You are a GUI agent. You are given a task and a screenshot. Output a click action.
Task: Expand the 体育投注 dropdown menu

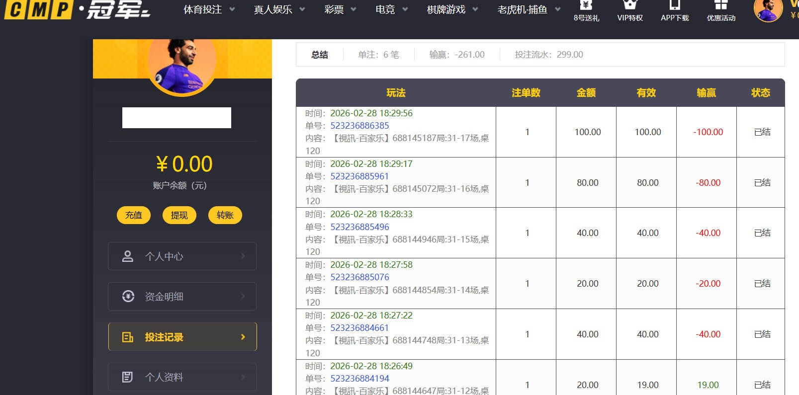tap(209, 9)
